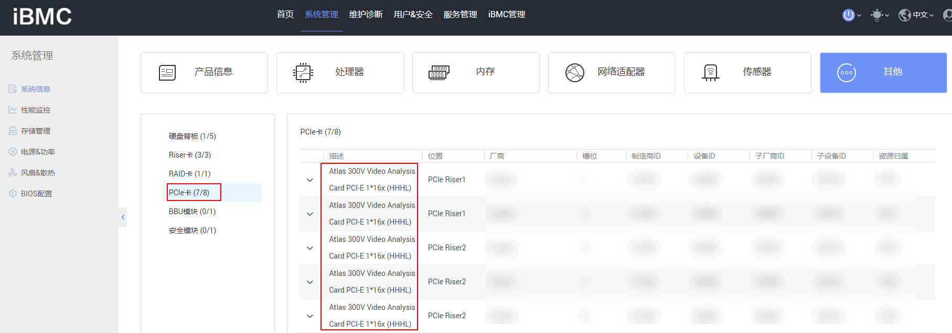Open the 系统管理 top menu
Screen dimensions: 952x333
pos(322,15)
